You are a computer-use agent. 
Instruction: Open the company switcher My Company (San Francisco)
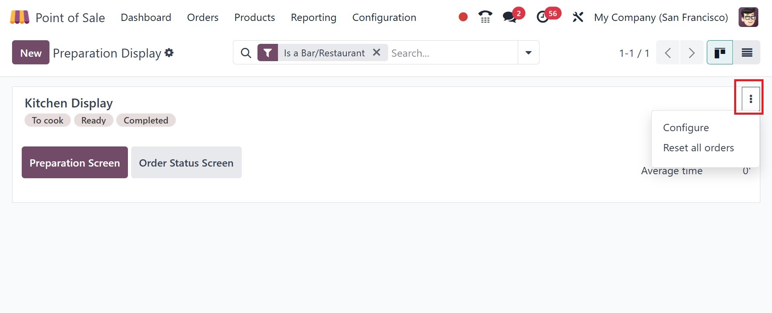click(661, 17)
